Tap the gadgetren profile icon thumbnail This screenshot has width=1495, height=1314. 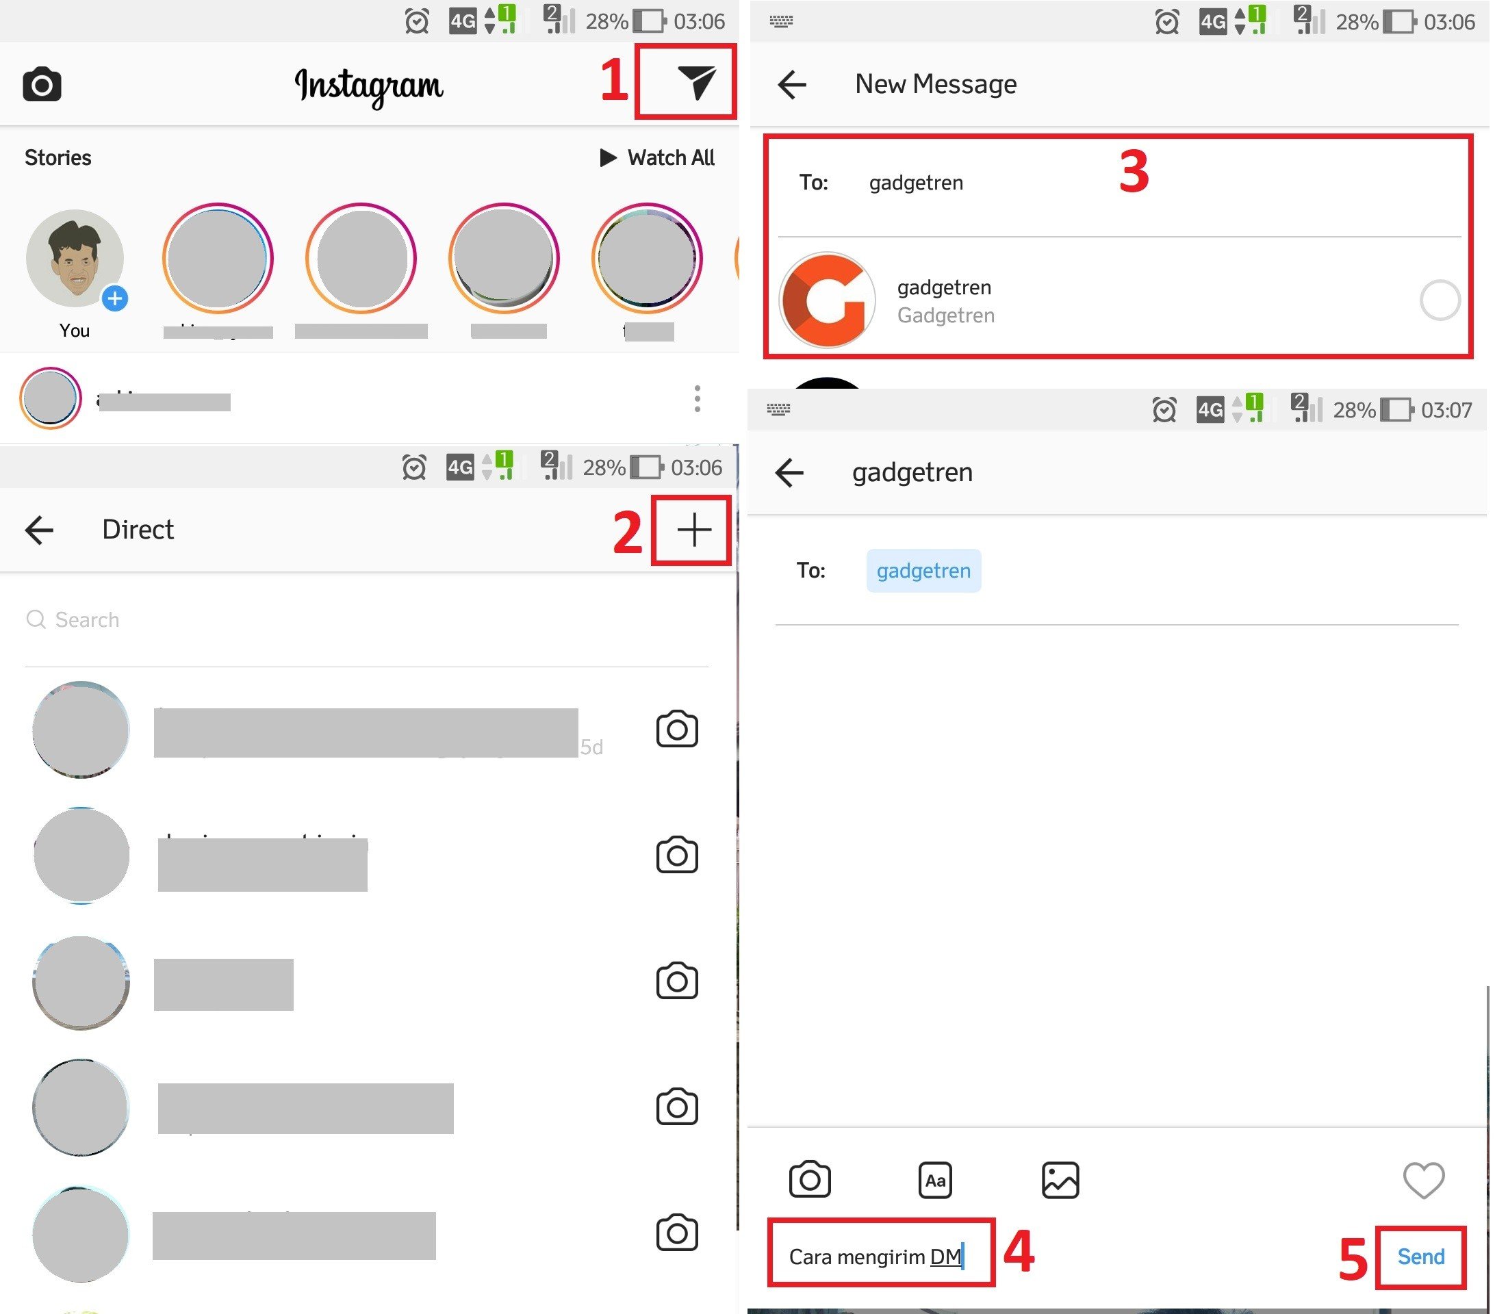pos(828,301)
